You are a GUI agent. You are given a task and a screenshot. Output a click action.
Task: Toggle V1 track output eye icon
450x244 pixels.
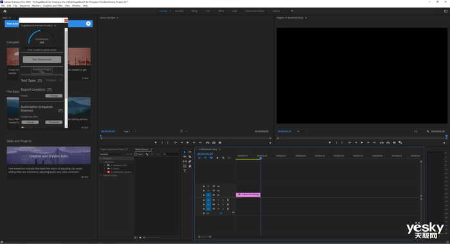219,195
